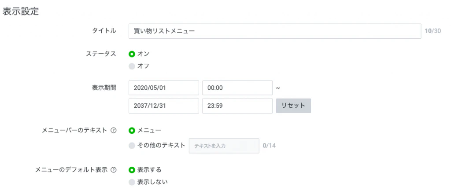This screenshot has height=194, width=451.
Task: Click the タイトル field label
Action: 104,30
